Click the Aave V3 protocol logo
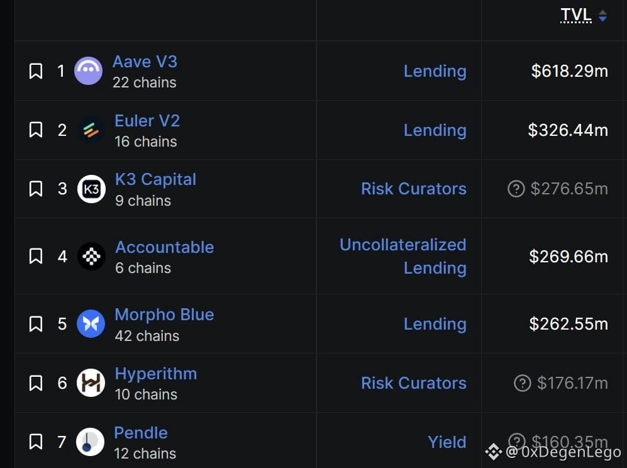This screenshot has width=627, height=468. 89,71
